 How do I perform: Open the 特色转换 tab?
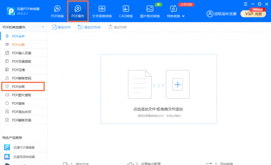point(173,11)
